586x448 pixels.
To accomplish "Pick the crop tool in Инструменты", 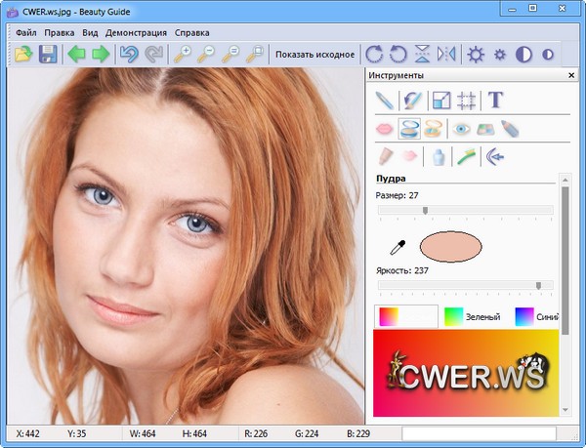I will click(x=467, y=100).
